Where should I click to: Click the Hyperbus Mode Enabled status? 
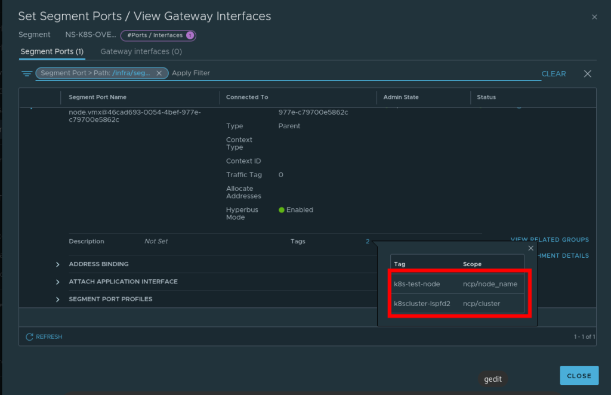[296, 210]
